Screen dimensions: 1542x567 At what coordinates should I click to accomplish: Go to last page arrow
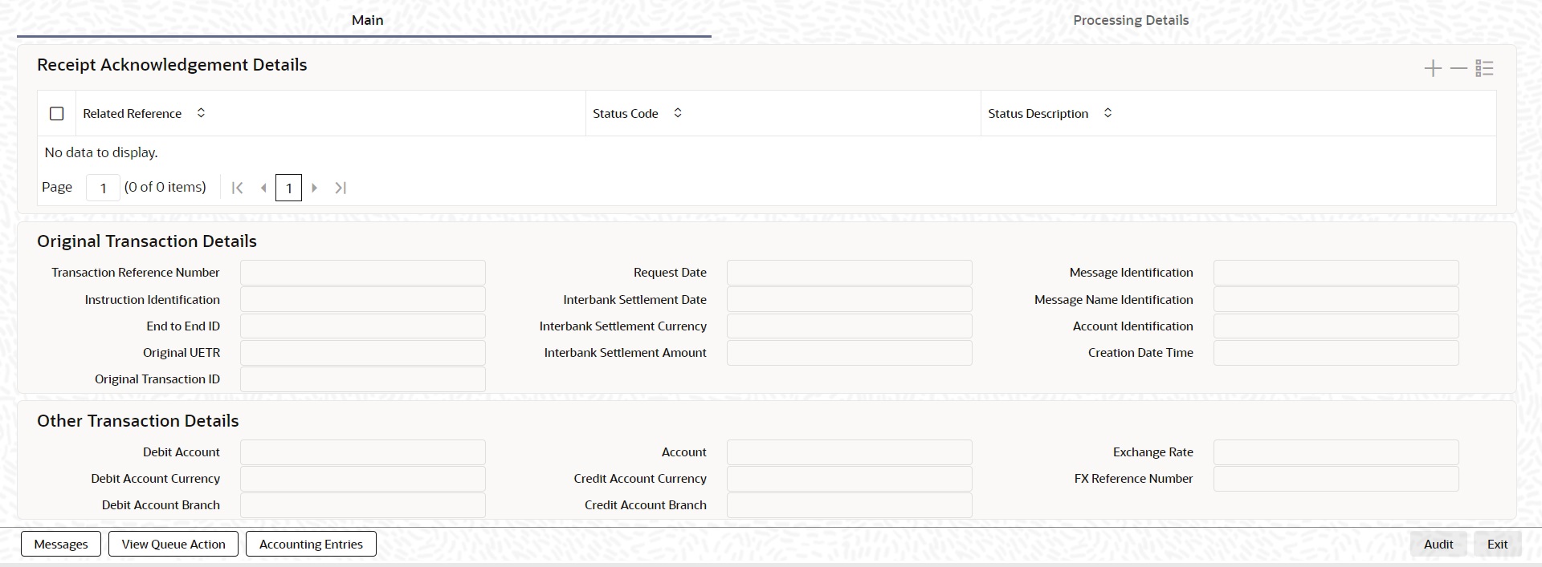point(341,188)
